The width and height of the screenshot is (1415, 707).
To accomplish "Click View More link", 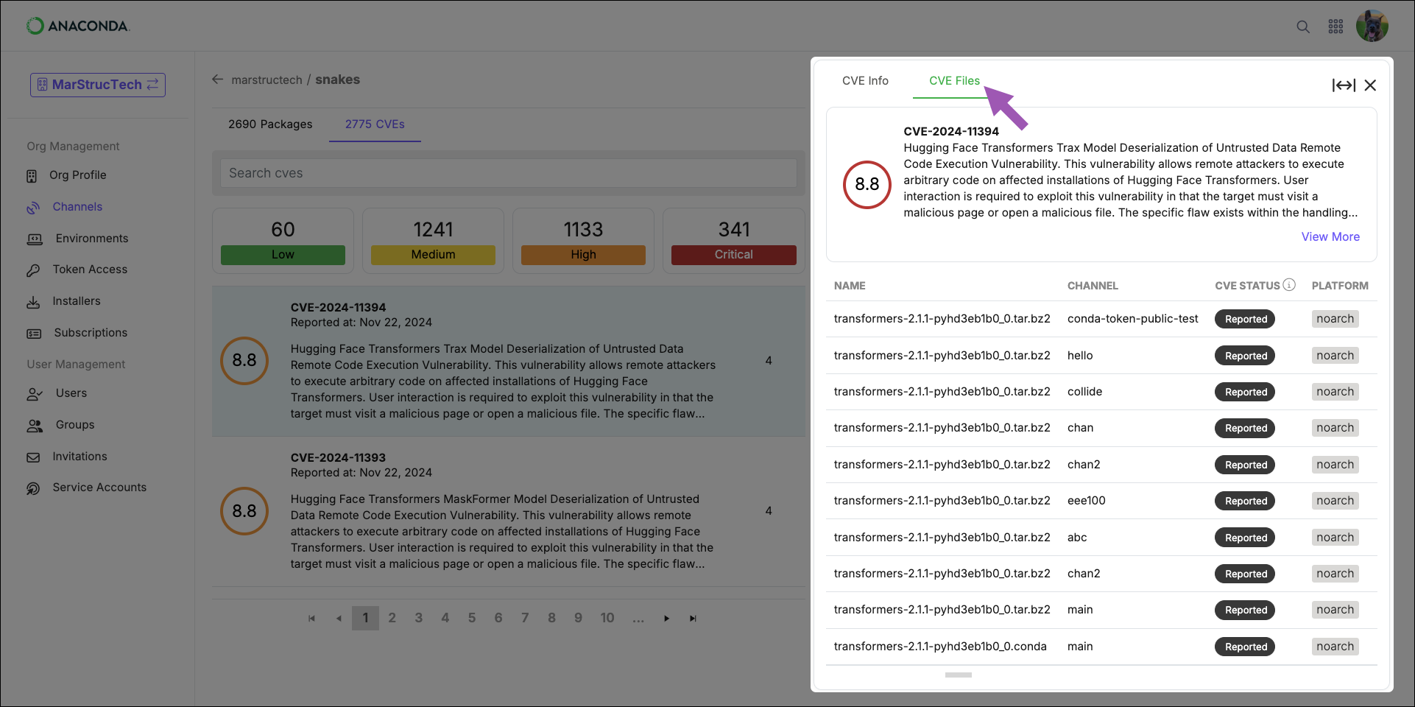I will [x=1330, y=237].
